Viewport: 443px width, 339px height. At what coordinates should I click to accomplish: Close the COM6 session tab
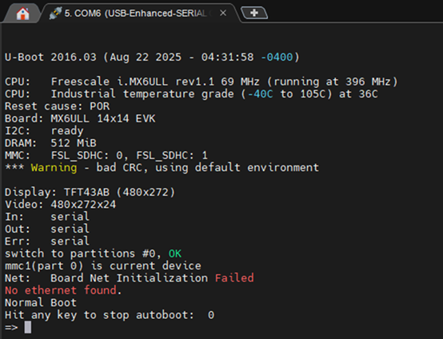coord(223,13)
